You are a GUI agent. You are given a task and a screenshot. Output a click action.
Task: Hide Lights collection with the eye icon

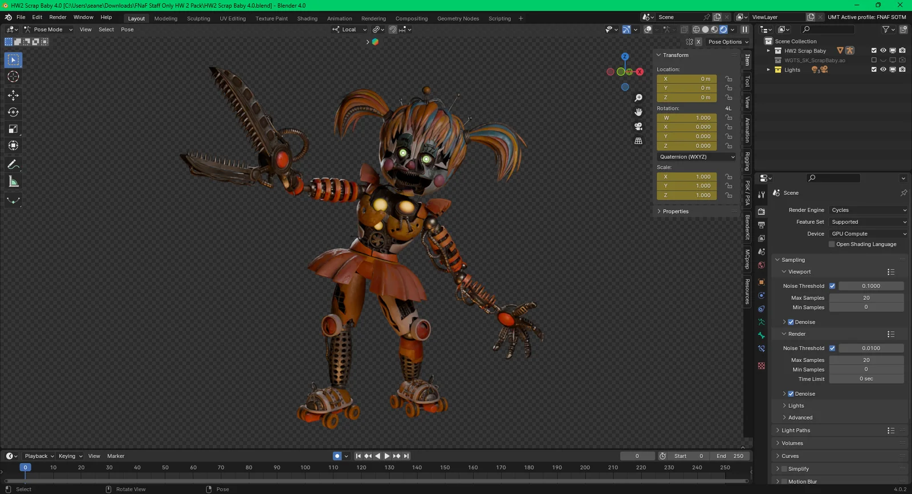(883, 70)
